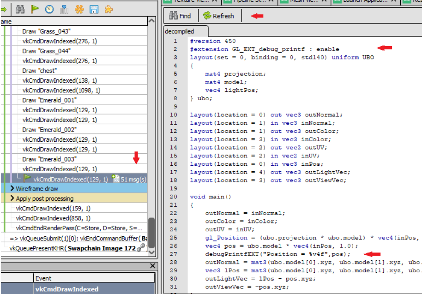The image size is (422, 294).
Task: Click Refresh to recompile the shader
Action: pos(221,16)
